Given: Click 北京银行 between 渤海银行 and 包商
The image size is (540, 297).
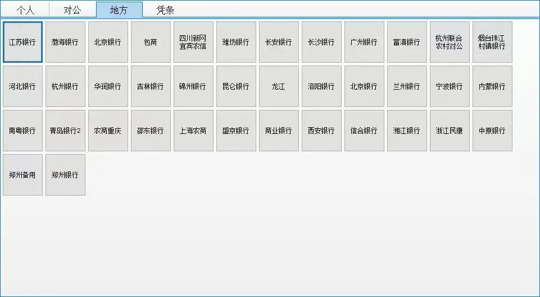Looking at the screenshot, I should click(x=108, y=42).
